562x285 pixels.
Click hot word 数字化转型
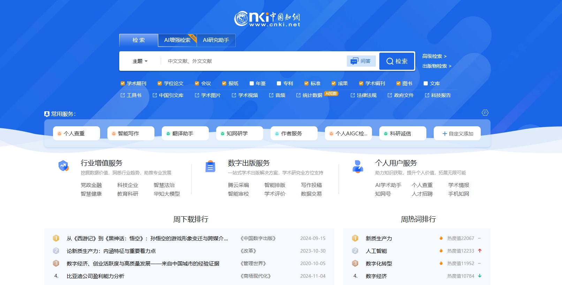[379, 264]
